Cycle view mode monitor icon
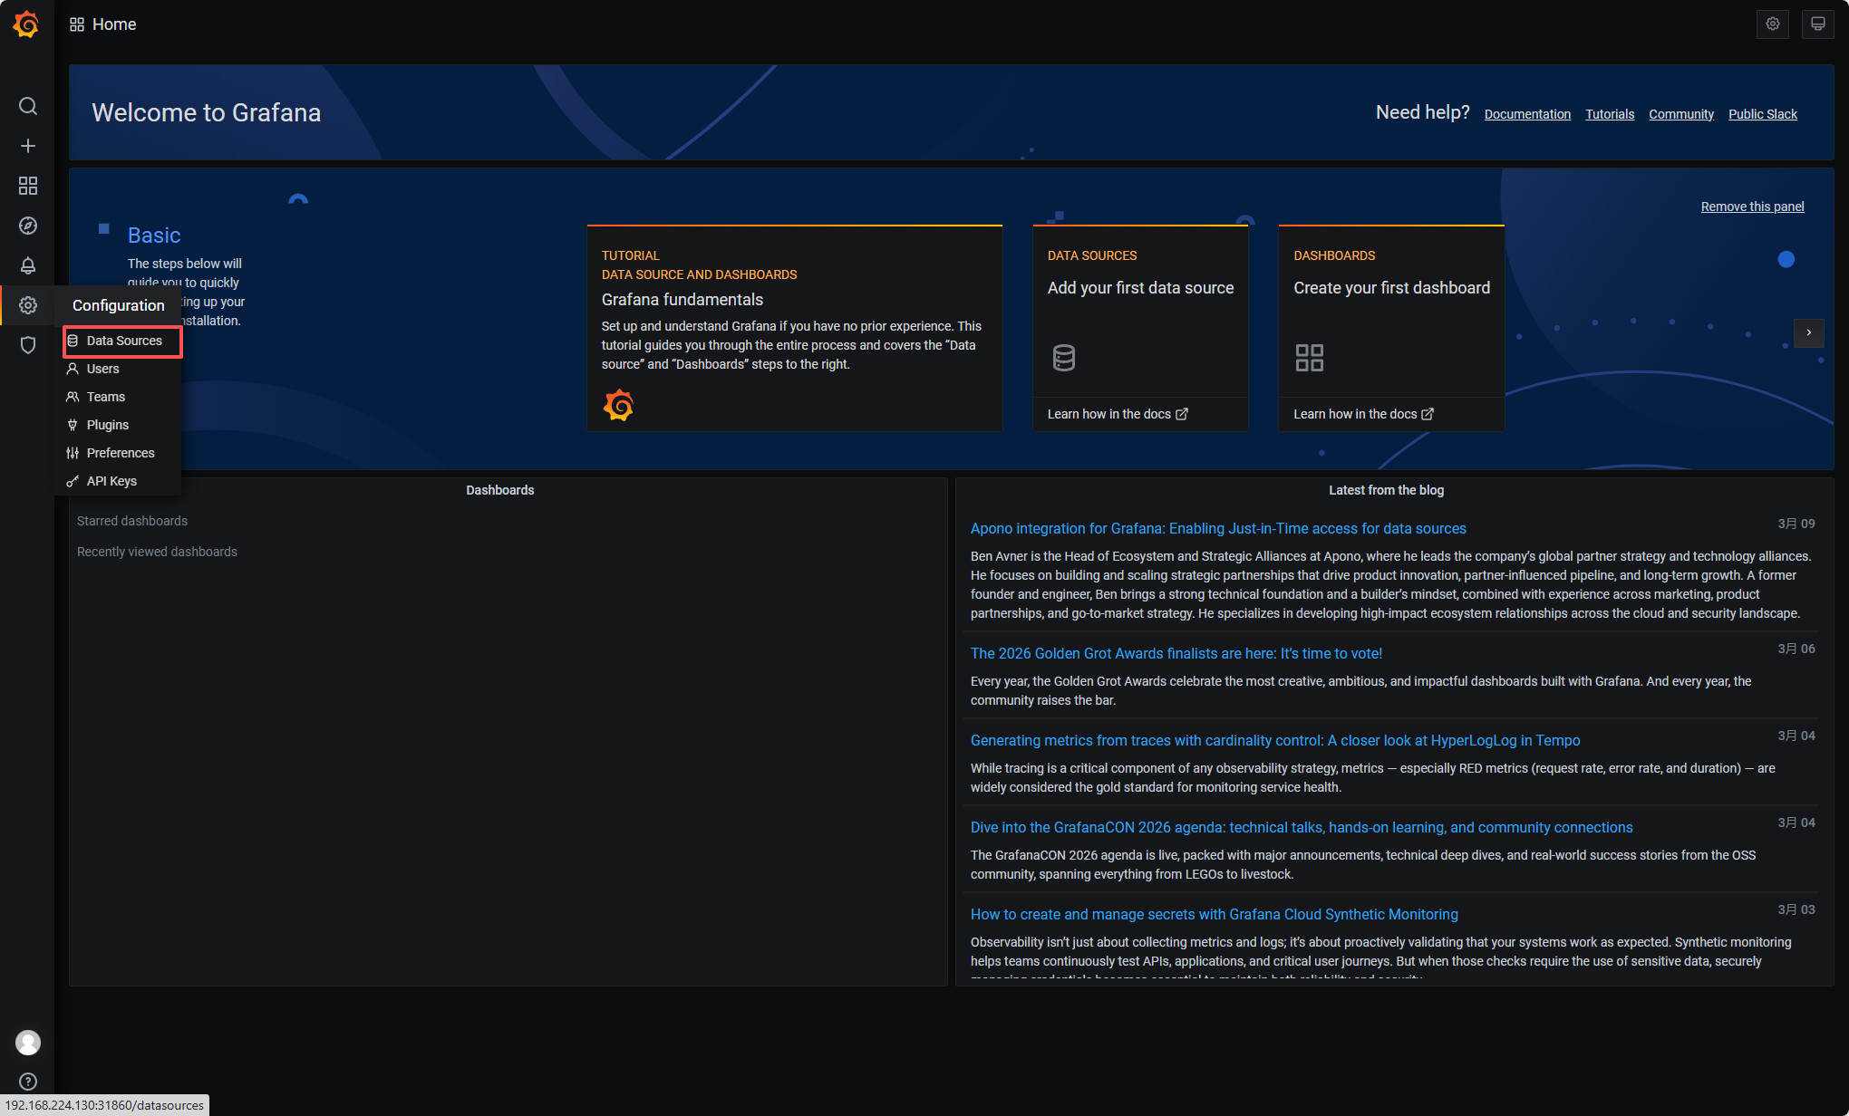 [1817, 24]
